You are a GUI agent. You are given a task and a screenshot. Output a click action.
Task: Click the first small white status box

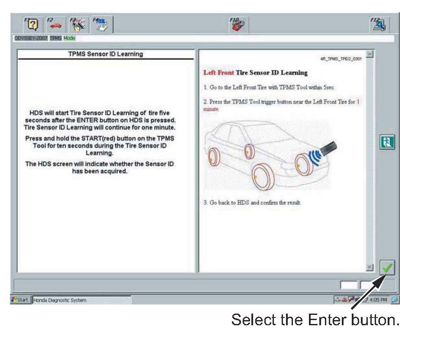coord(349,285)
